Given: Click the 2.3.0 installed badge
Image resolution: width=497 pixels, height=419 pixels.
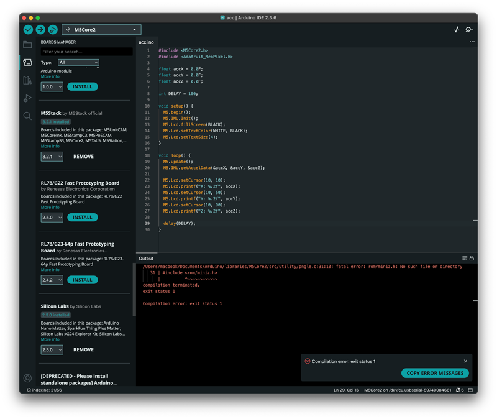Looking at the screenshot, I should point(56,315).
